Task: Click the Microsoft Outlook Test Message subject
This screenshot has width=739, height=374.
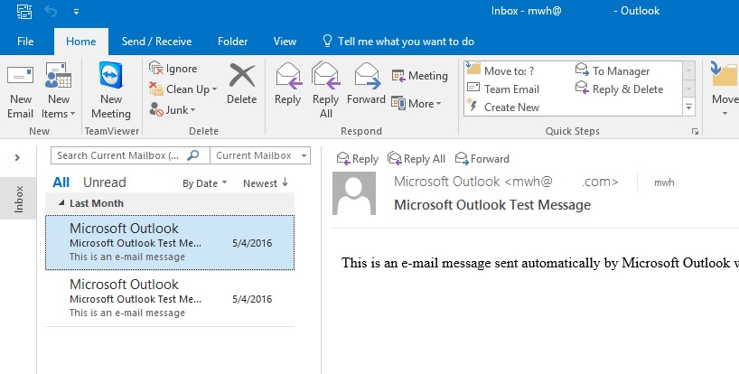Action: pos(492,205)
